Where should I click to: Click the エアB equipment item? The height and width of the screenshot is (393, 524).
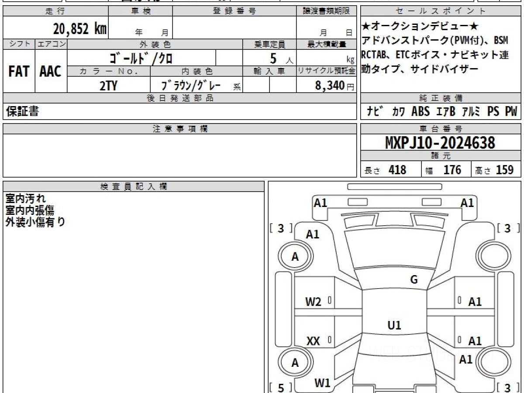click(x=445, y=112)
